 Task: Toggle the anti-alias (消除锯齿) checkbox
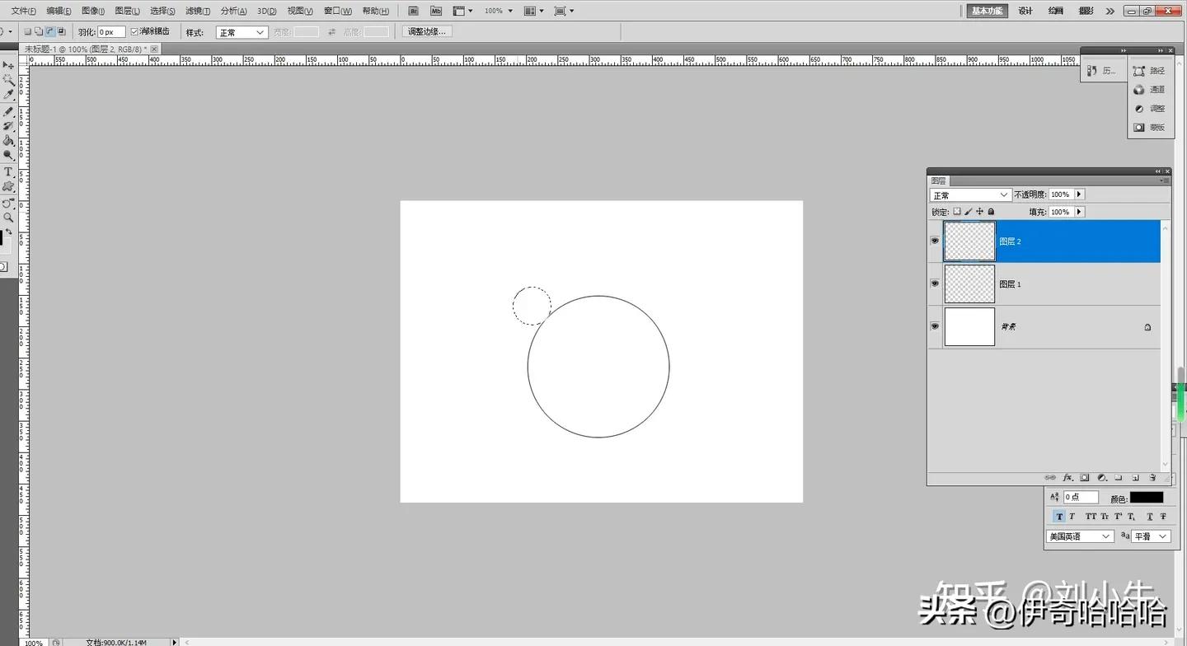click(135, 32)
